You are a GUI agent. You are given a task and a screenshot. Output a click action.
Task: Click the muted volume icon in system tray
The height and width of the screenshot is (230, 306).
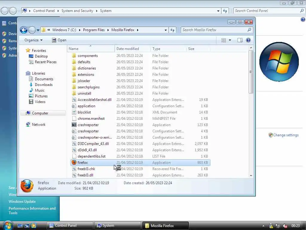285,226
